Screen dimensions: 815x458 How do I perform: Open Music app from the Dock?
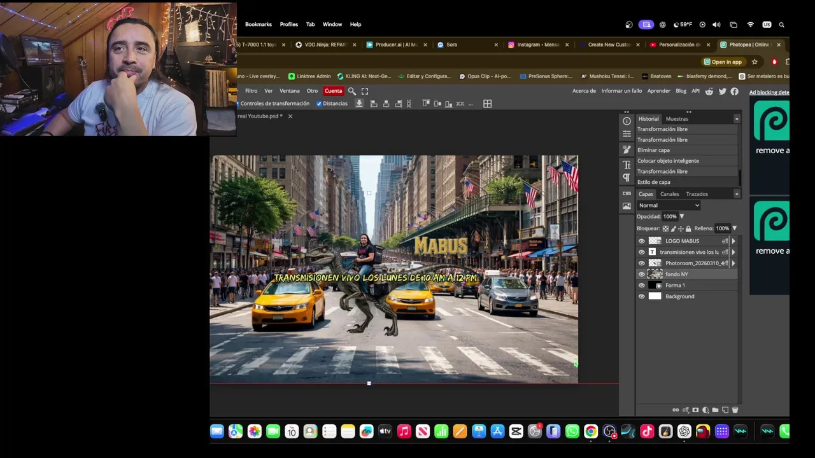click(x=404, y=432)
